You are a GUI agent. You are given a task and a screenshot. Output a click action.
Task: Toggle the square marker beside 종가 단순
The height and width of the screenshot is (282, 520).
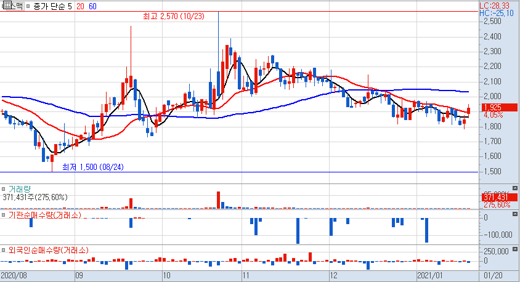tap(28, 6)
